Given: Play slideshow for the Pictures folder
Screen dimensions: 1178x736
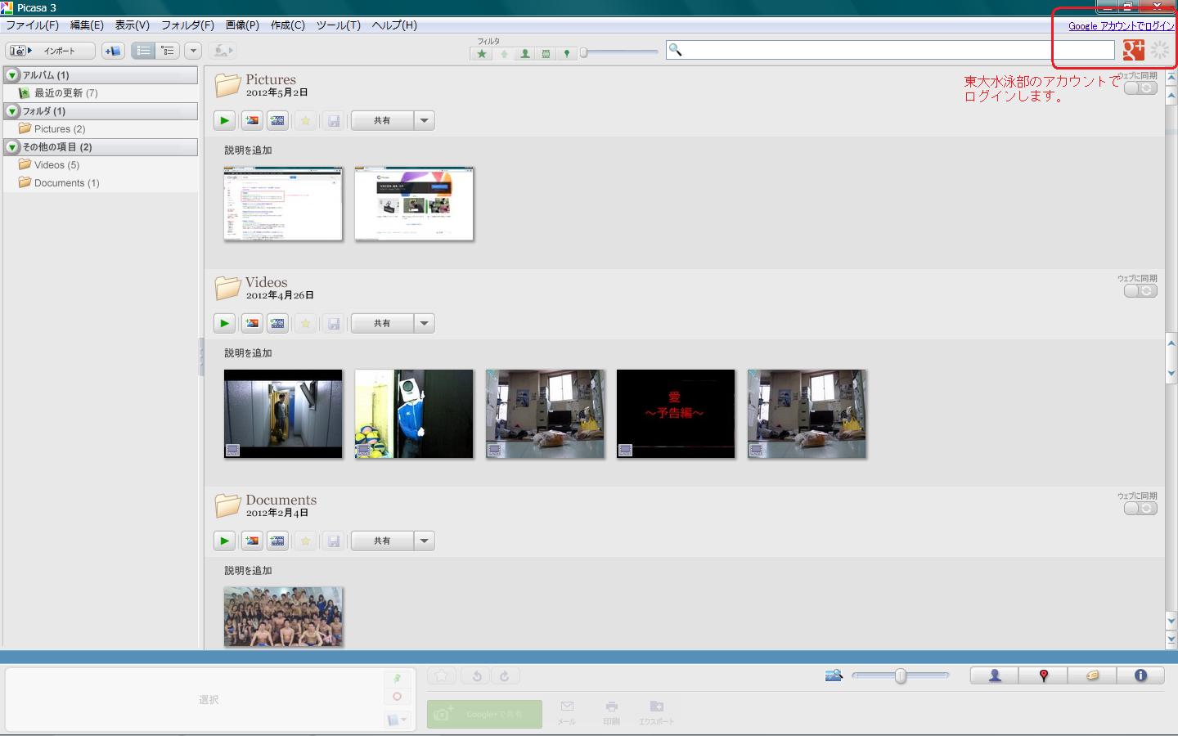Looking at the screenshot, I should [224, 121].
